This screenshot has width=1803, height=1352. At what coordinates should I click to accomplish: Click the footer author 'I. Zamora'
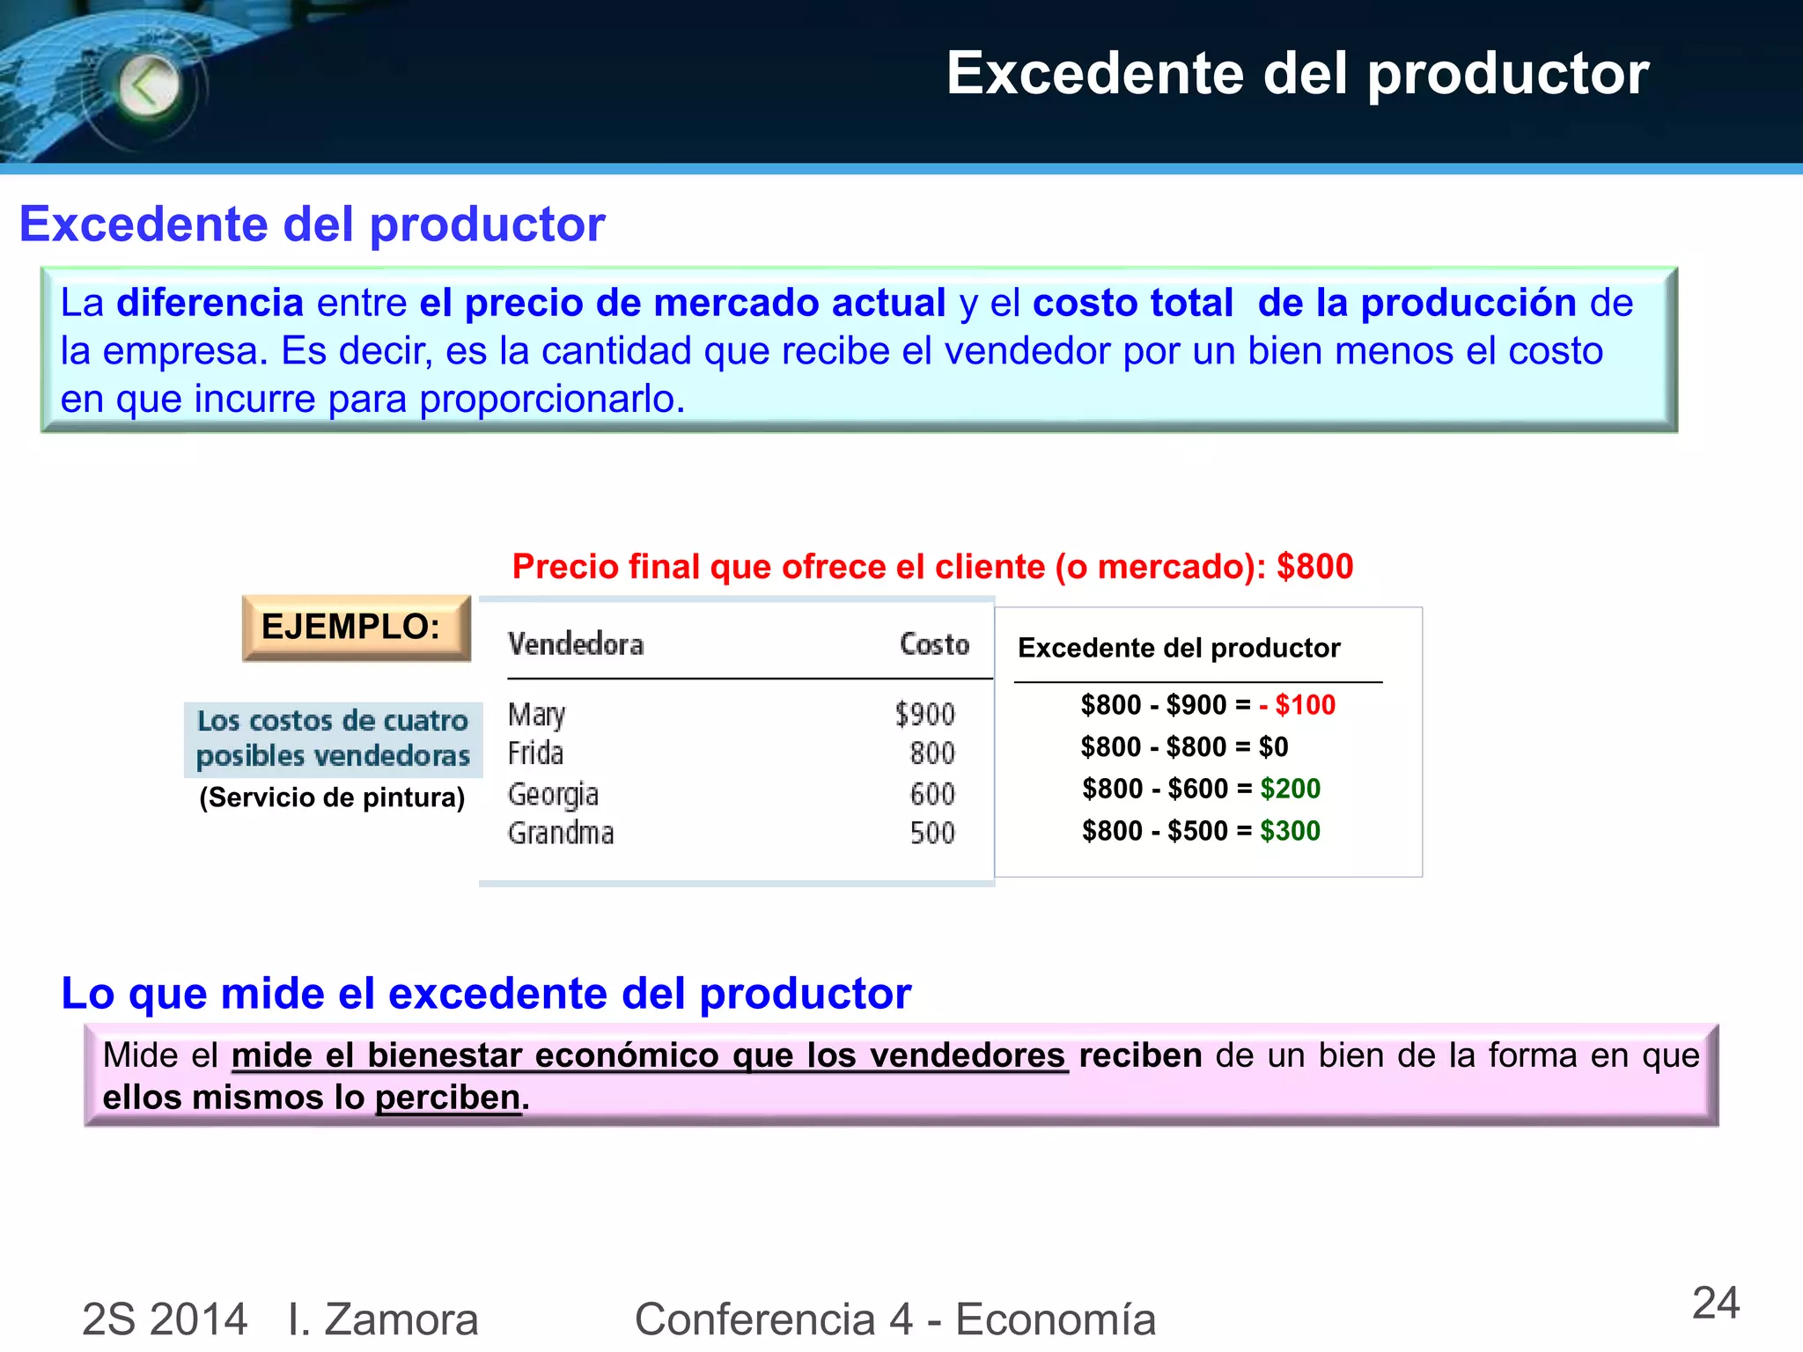pyautogui.click(x=383, y=1319)
